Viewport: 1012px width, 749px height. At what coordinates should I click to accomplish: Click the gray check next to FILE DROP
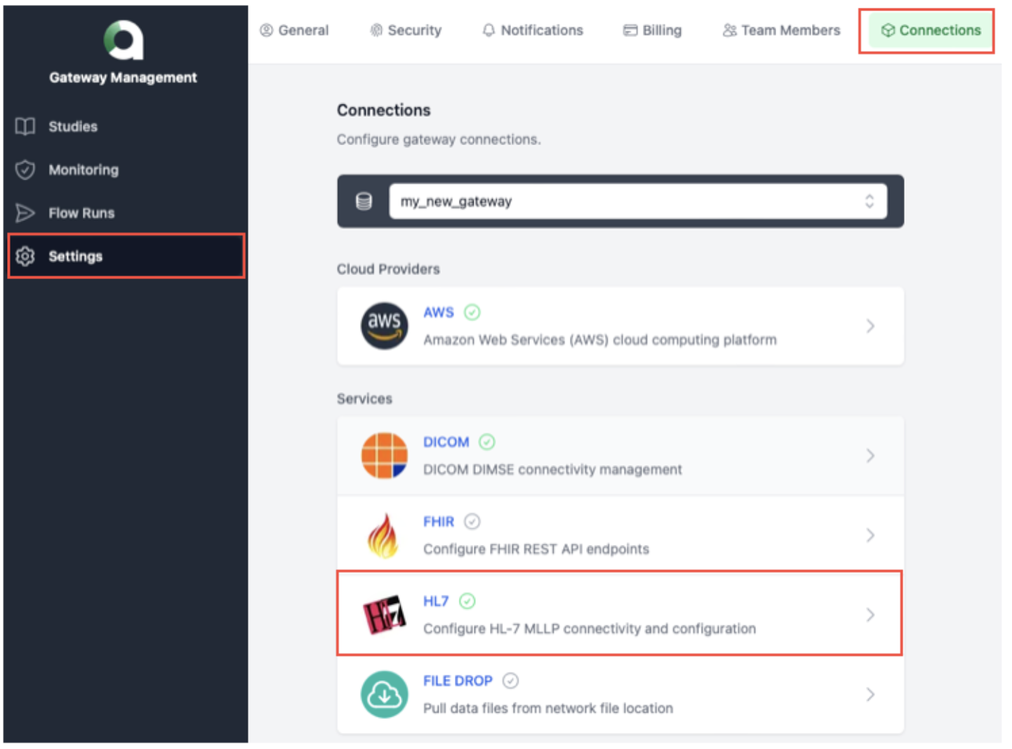tap(511, 680)
